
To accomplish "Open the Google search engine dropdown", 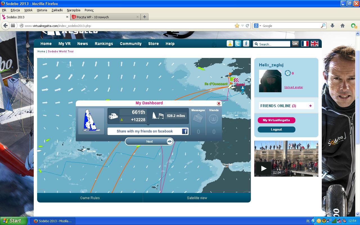I will 258,26.
